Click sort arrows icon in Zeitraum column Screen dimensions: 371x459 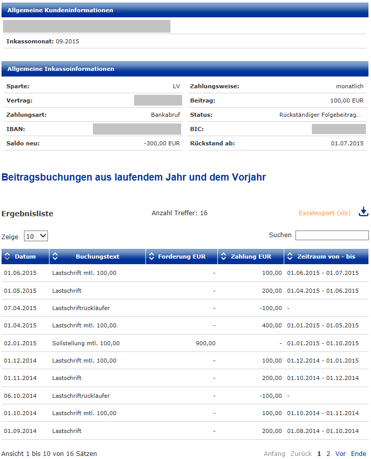click(290, 257)
